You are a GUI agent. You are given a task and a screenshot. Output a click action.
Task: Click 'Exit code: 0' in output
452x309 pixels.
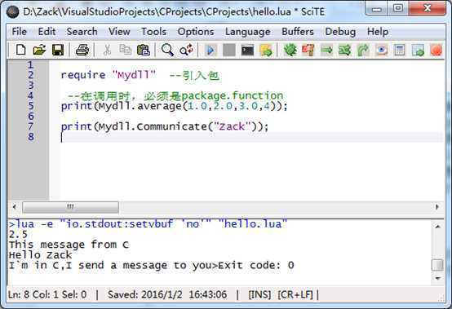pos(256,265)
